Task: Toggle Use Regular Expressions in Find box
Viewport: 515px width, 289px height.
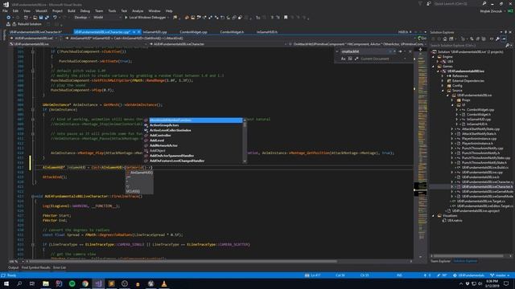Action: click(356, 59)
